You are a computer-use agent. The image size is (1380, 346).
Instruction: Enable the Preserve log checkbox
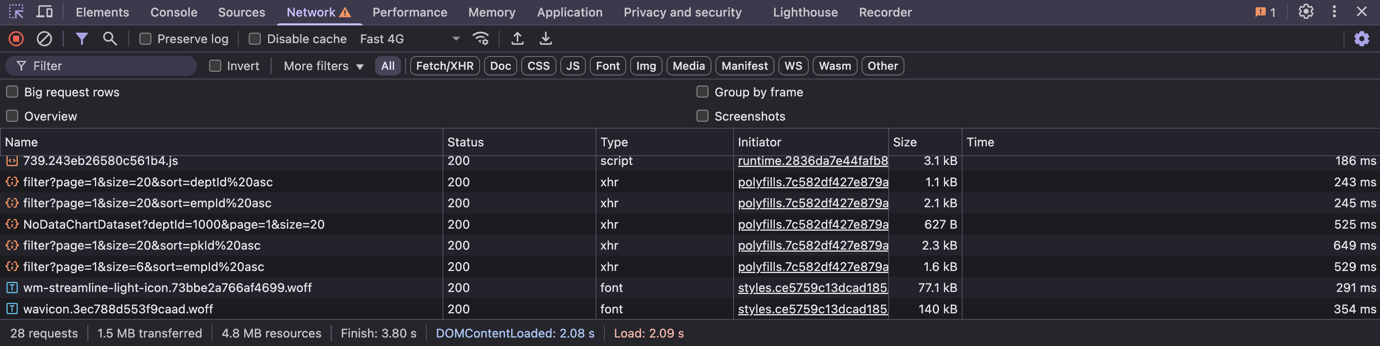tap(145, 39)
